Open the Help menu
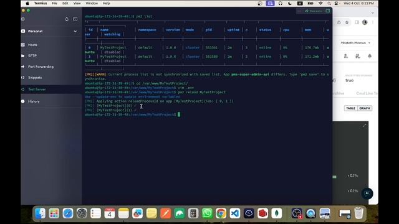Image resolution: width=399 pixels, height=224 pixels. tap(106, 3)
